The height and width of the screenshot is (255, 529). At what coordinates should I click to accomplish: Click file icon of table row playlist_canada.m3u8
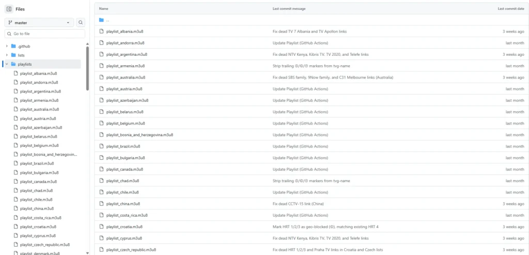tap(101, 169)
